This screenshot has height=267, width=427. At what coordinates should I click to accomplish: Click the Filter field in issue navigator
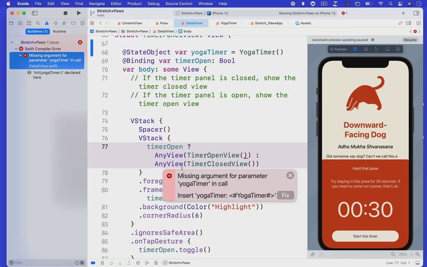pyautogui.click(x=44, y=263)
